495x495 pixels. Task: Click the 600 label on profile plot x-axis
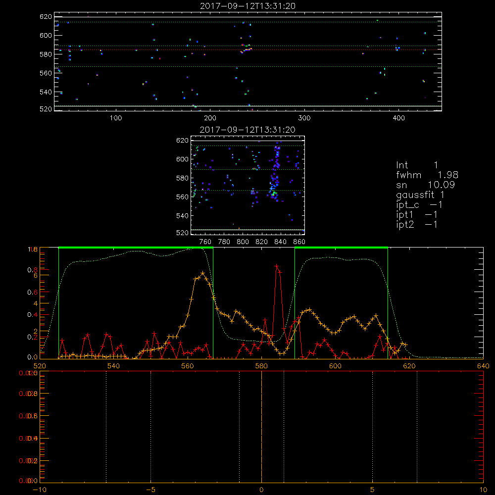(335, 366)
